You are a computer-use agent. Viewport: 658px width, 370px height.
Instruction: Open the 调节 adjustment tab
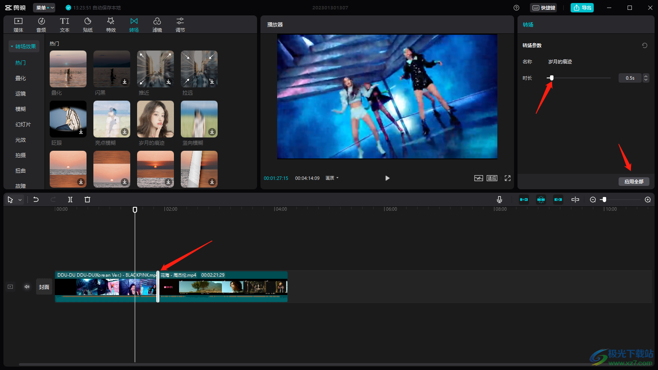pyautogui.click(x=180, y=25)
